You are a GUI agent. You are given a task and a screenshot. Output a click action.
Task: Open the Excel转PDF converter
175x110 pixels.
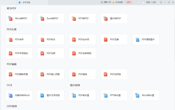point(51,18)
